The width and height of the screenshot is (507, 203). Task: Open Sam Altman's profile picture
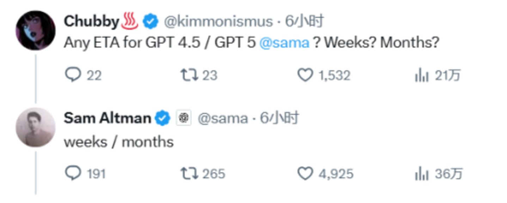tap(35, 127)
